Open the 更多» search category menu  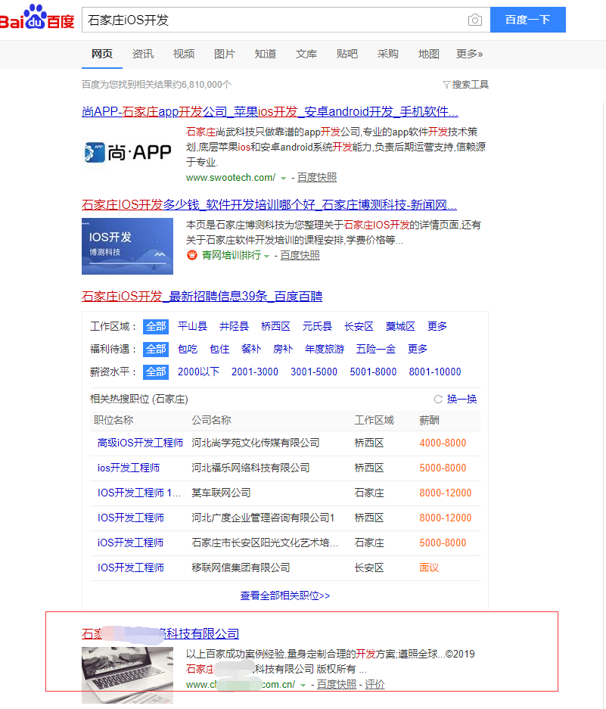pyautogui.click(x=469, y=54)
